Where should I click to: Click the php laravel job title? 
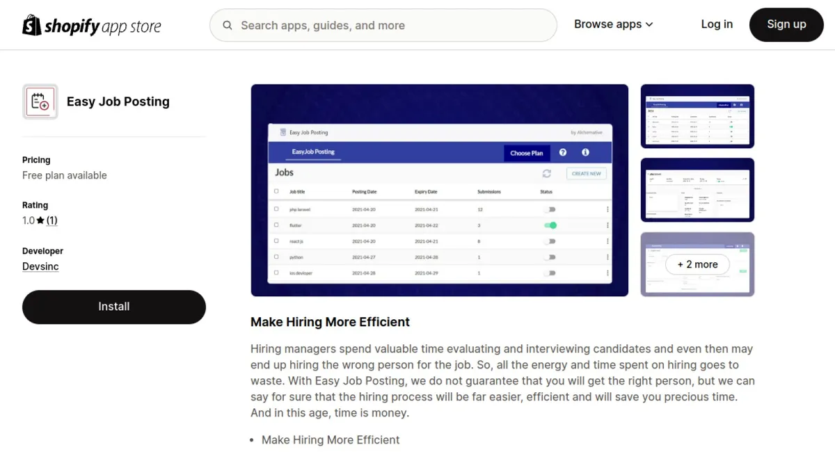coord(299,209)
